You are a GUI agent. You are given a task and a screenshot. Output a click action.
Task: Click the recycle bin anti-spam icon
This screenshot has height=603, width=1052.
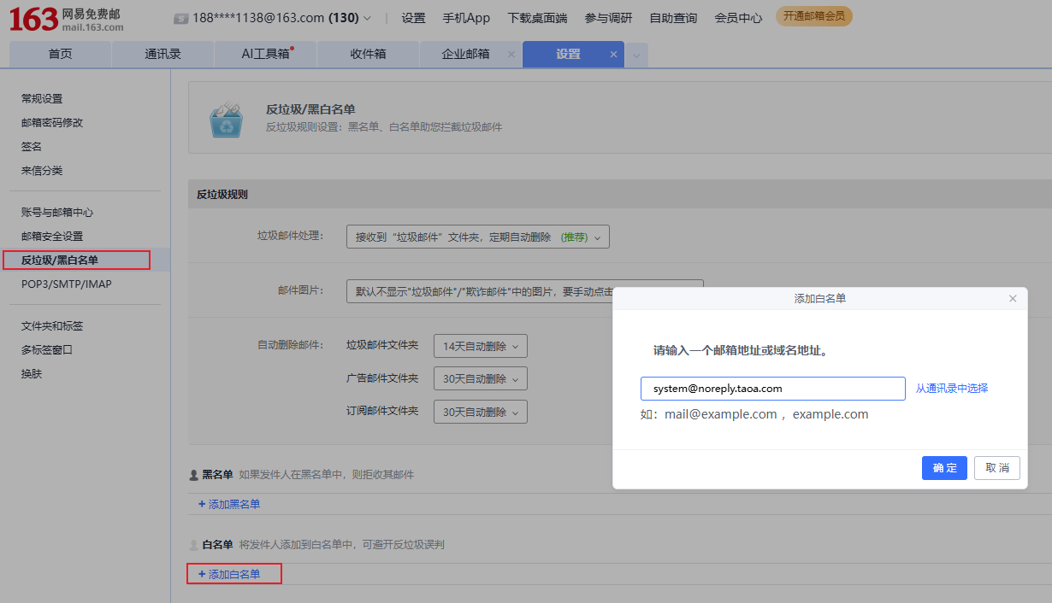(226, 120)
